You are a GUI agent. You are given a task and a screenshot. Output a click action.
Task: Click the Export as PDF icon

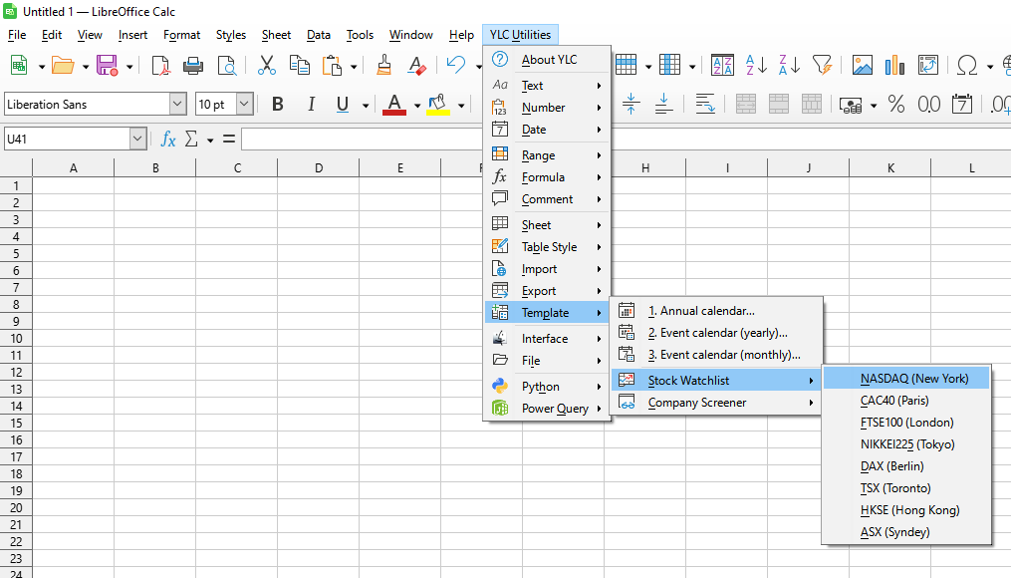(160, 65)
